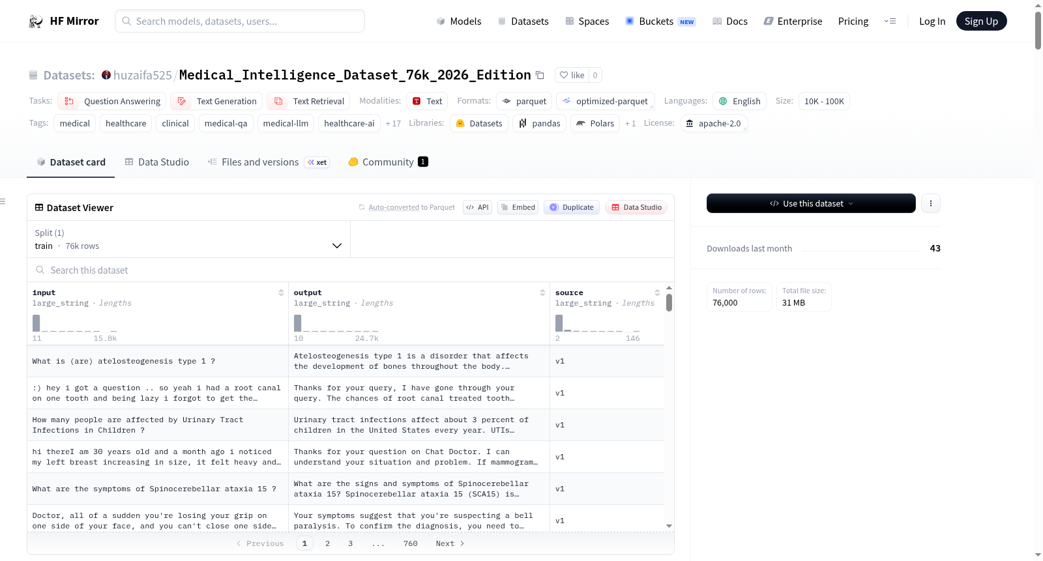
Task: Sort the input column
Action: [281, 293]
